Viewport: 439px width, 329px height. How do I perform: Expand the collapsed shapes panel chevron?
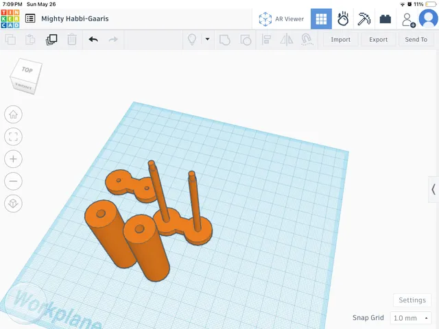point(434,189)
